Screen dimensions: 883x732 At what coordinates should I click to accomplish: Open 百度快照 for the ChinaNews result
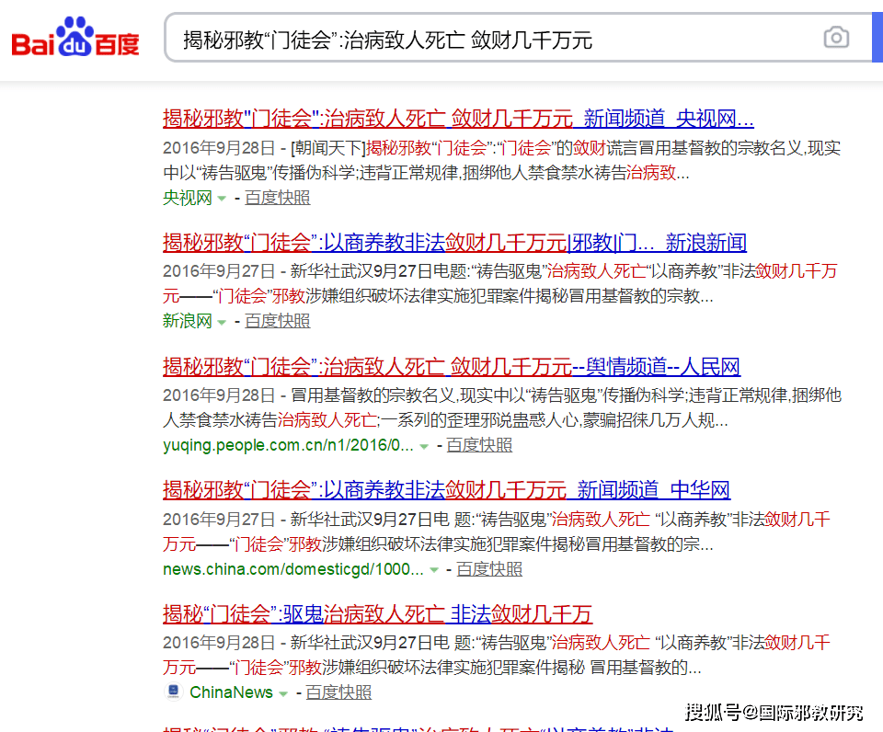pyautogui.click(x=338, y=692)
